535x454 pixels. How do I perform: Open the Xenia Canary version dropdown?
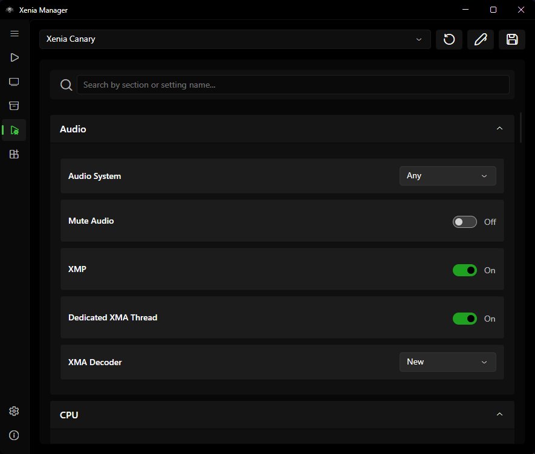[x=235, y=39]
